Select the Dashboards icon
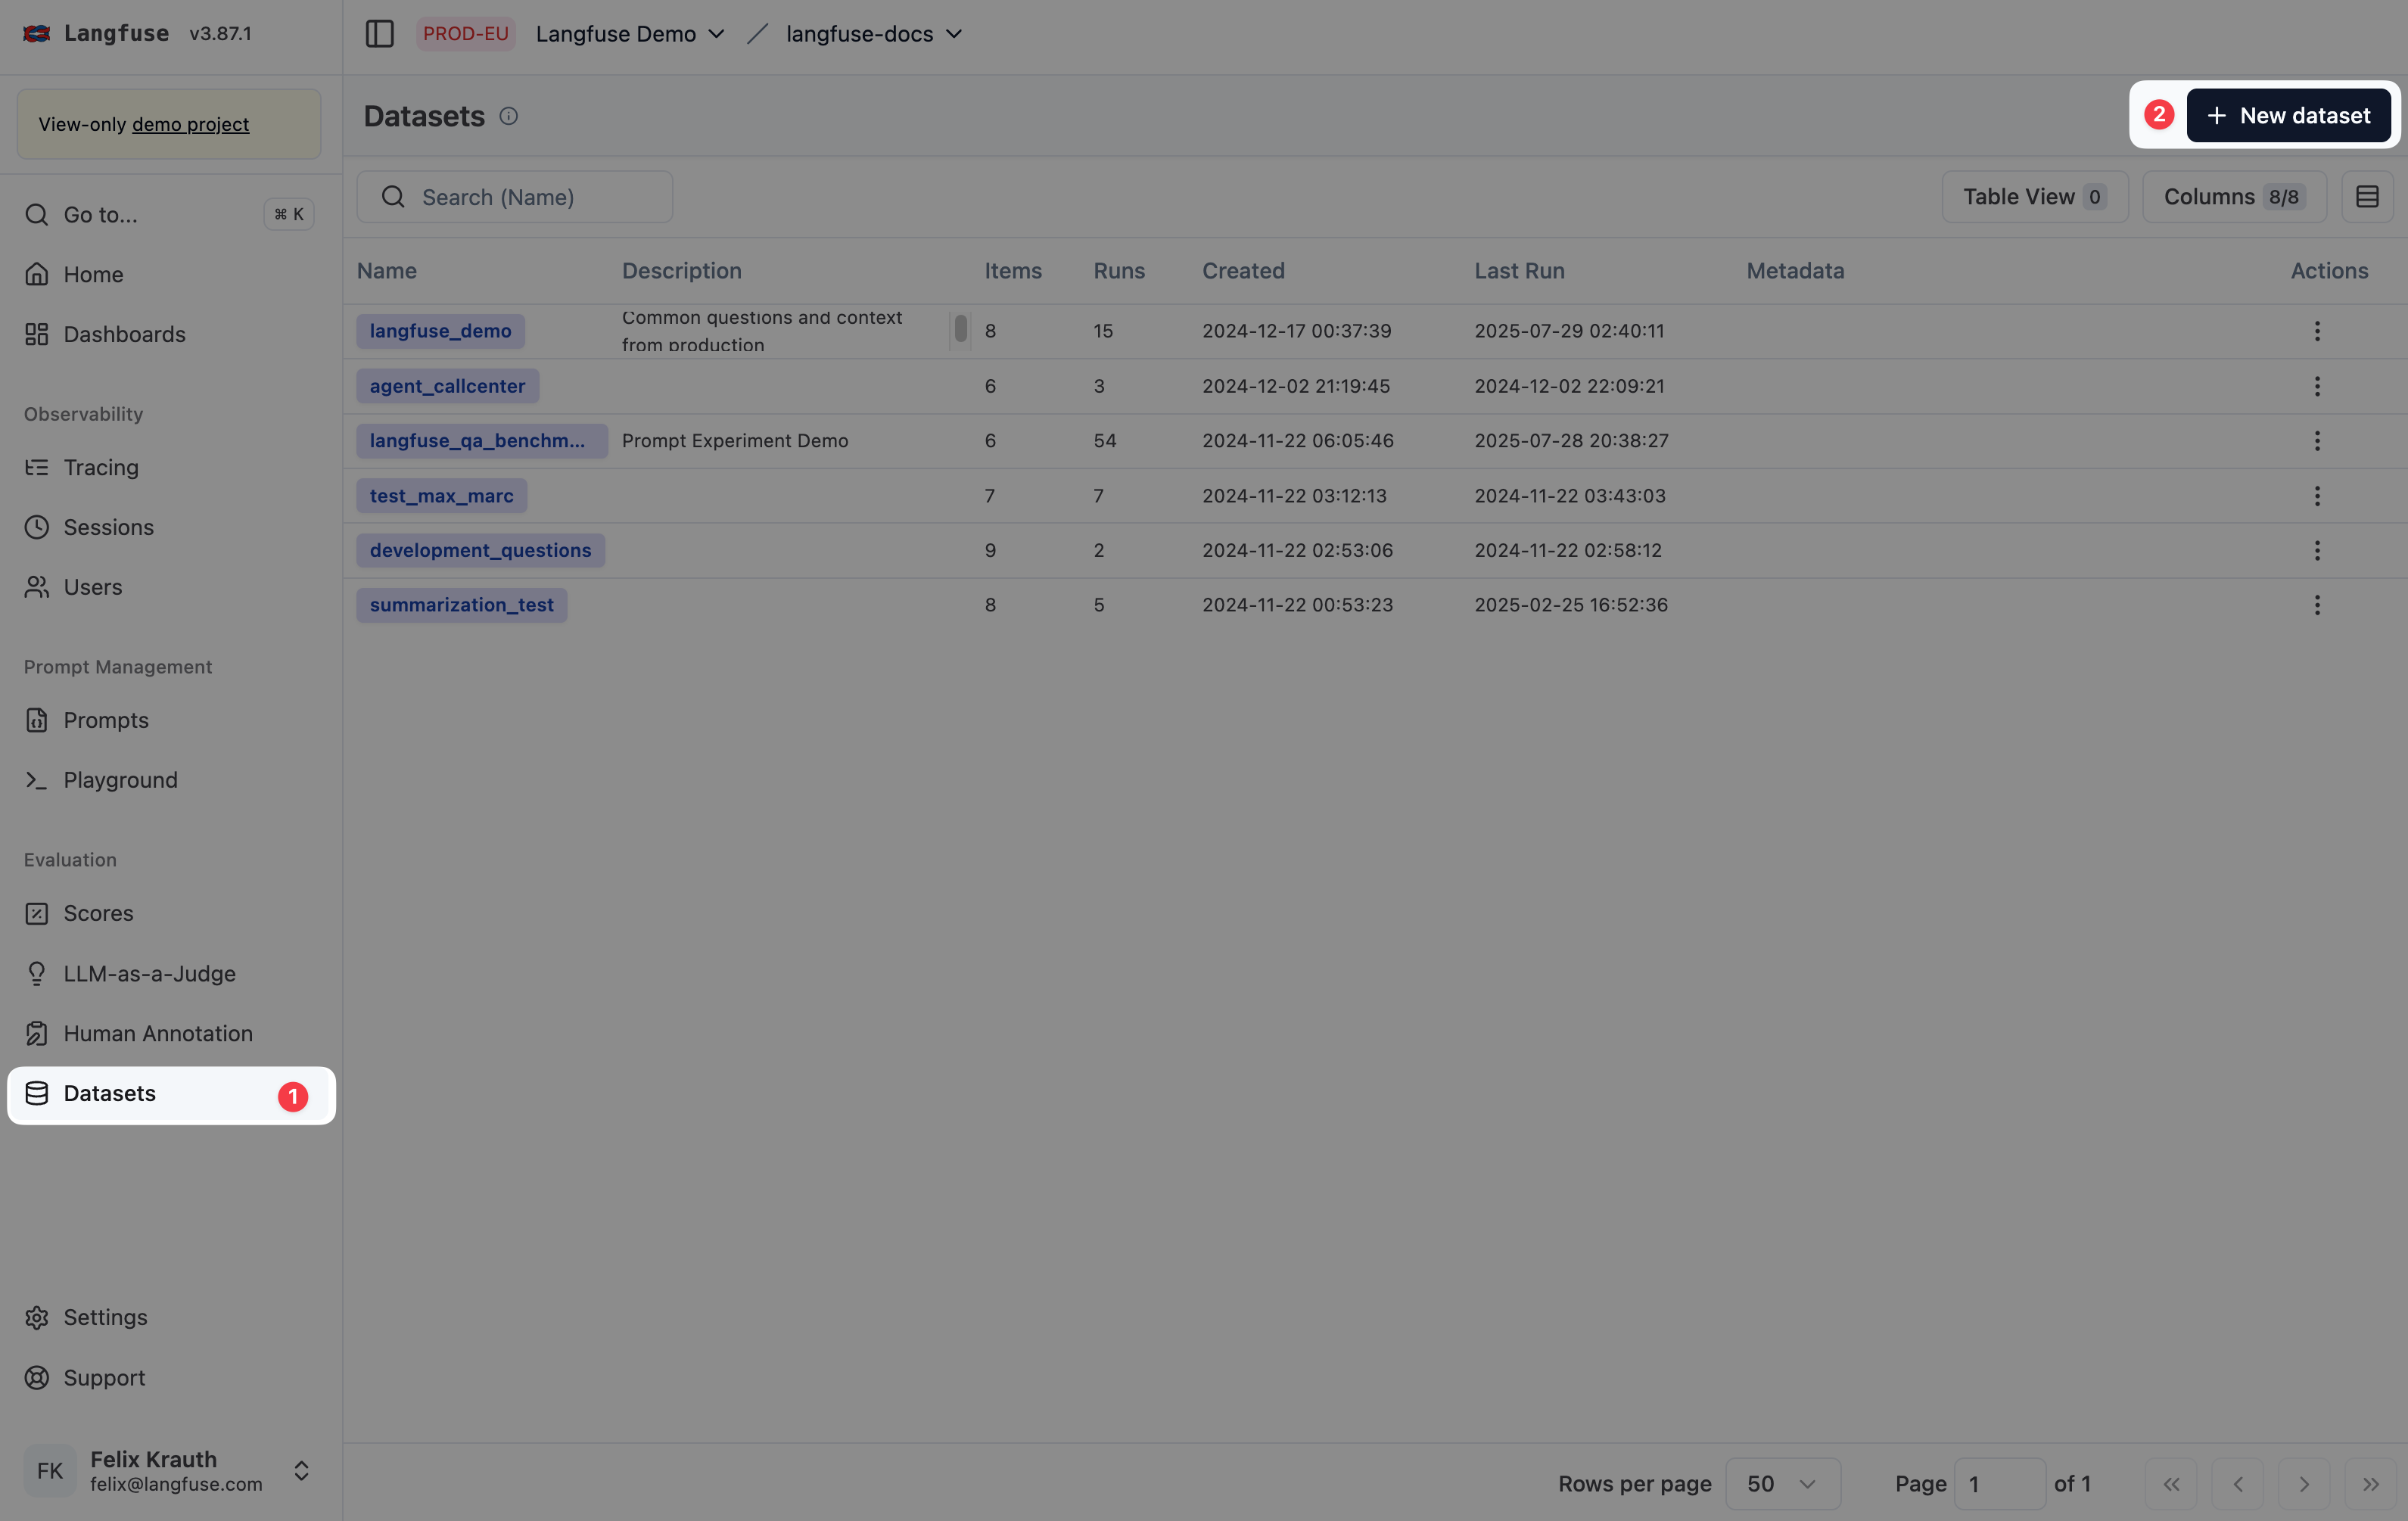Screen dimensions: 2408x1521 coord(37,334)
